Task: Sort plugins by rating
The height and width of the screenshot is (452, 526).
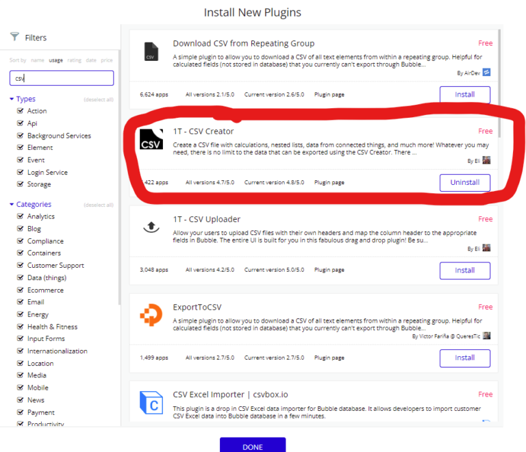Action: (x=73, y=60)
